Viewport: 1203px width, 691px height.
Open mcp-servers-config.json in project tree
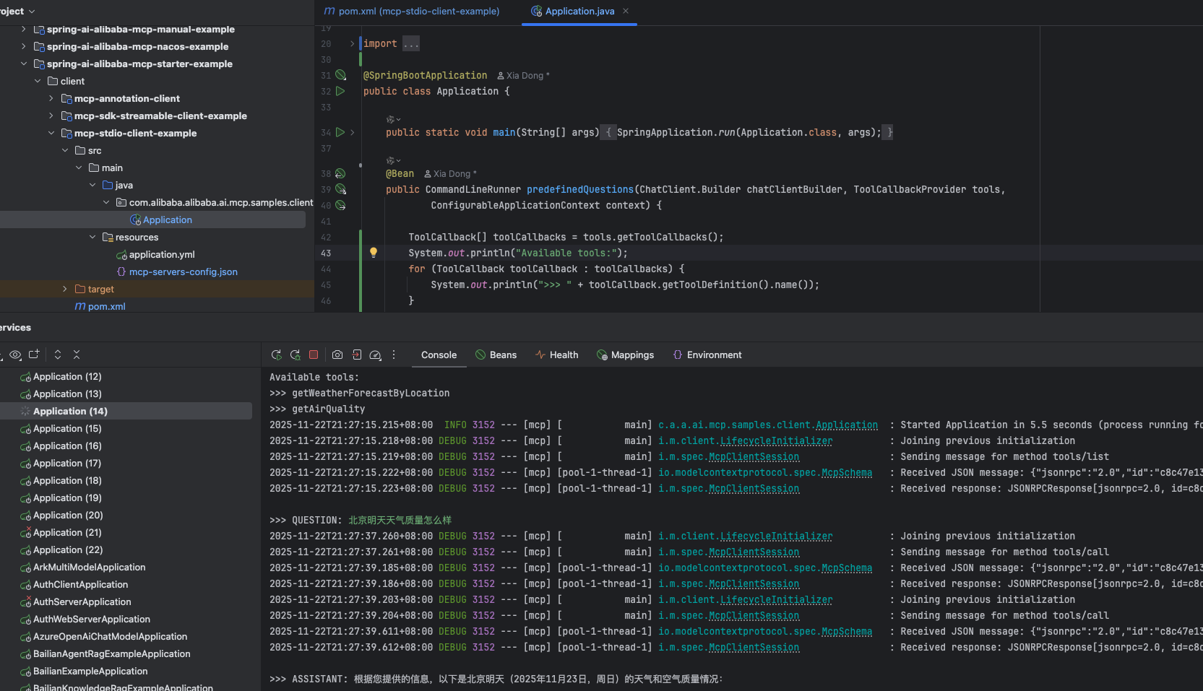tap(183, 271)
